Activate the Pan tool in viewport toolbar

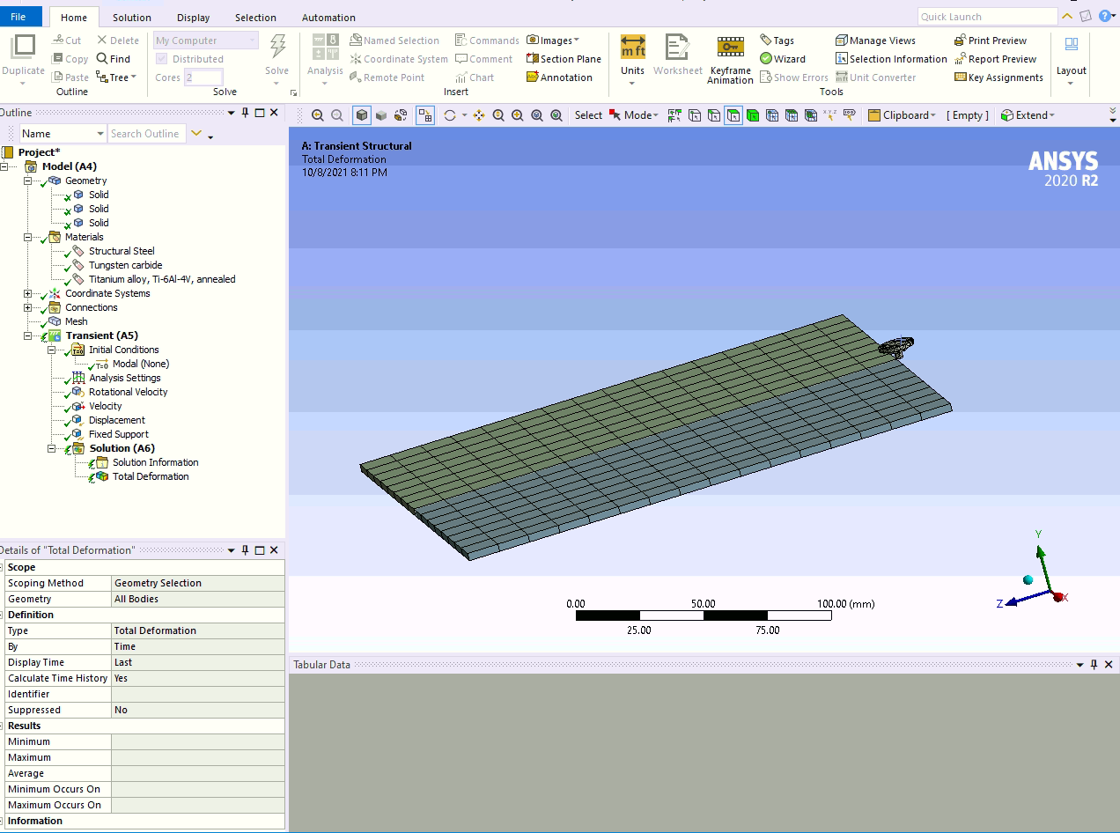point(479,115)
